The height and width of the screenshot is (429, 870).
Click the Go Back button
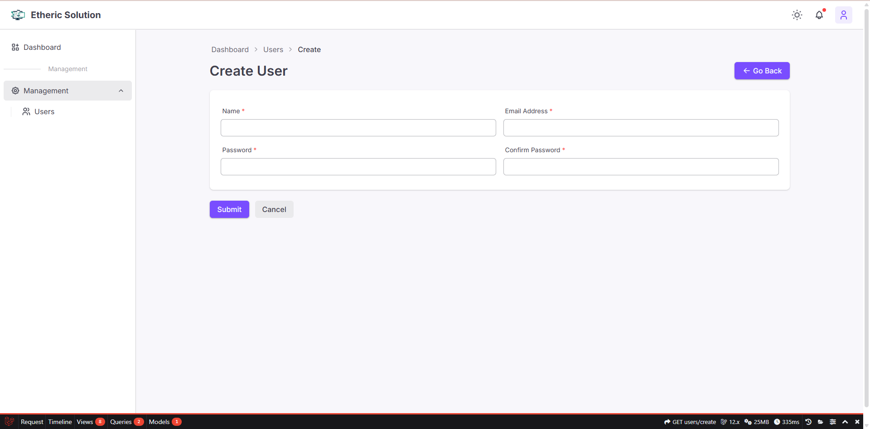point(762,71)
